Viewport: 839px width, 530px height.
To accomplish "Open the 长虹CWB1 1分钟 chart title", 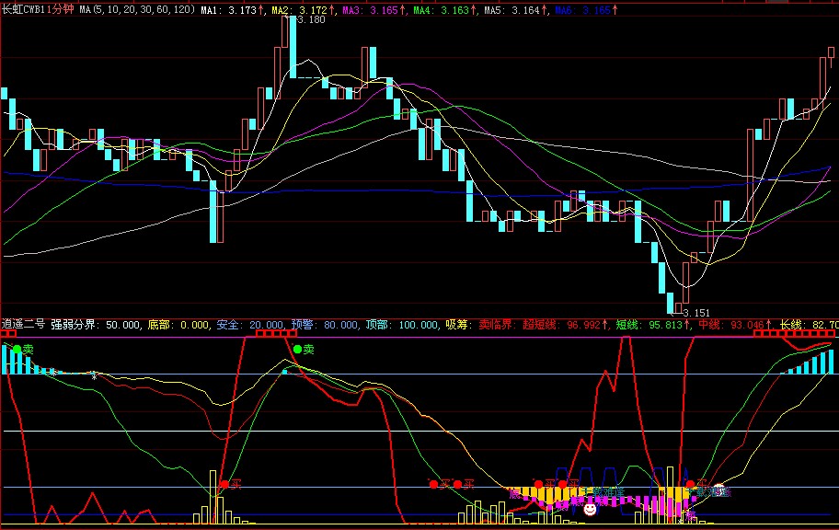I will tap(38, 8).
